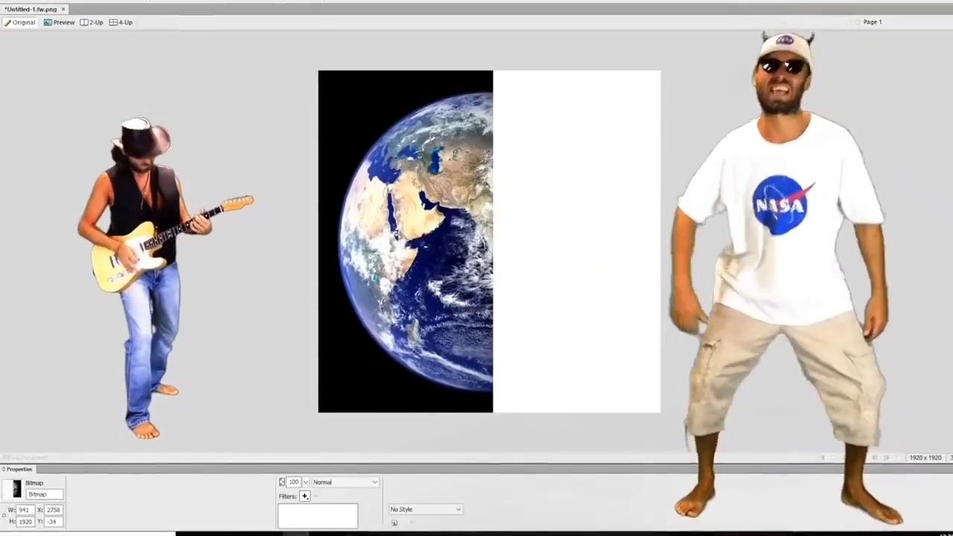Click the Untitled-1.fw.png document tab

(31, 9)
